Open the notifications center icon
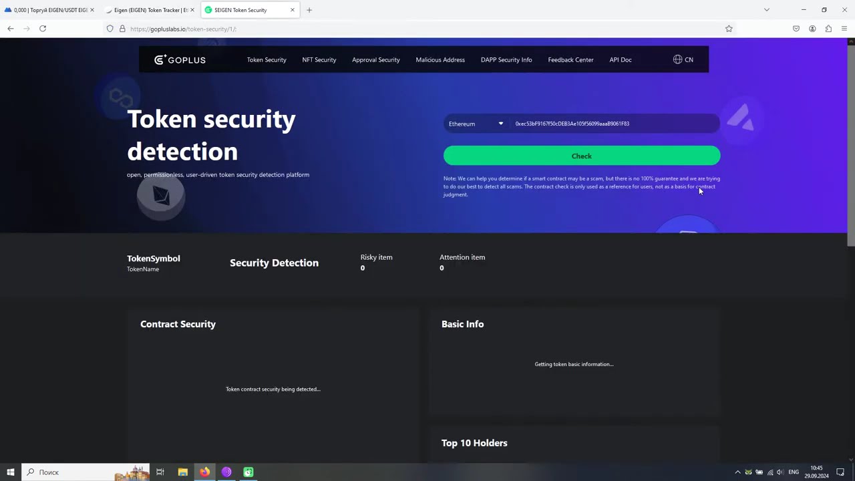The image size is (855, 481). pyautogui.click(x=840, y=472)
